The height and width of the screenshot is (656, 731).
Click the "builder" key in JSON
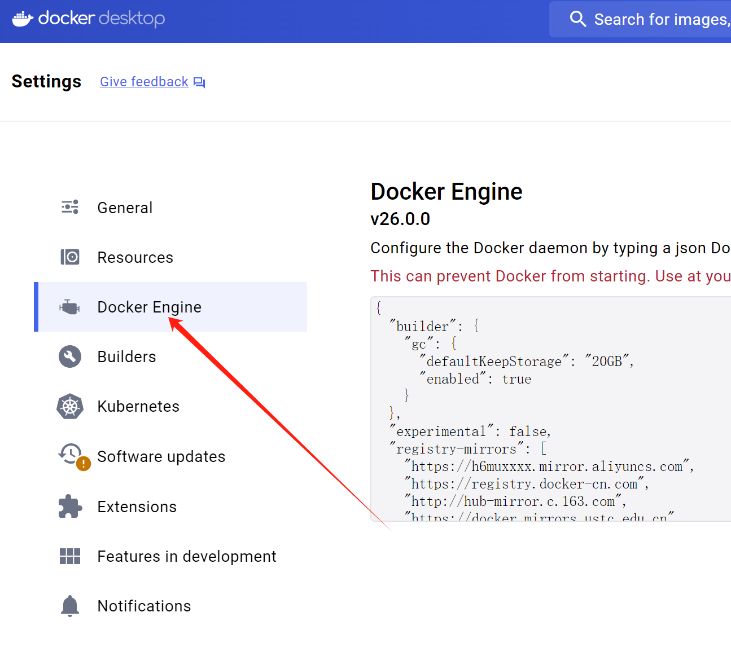tap(422, 326)
